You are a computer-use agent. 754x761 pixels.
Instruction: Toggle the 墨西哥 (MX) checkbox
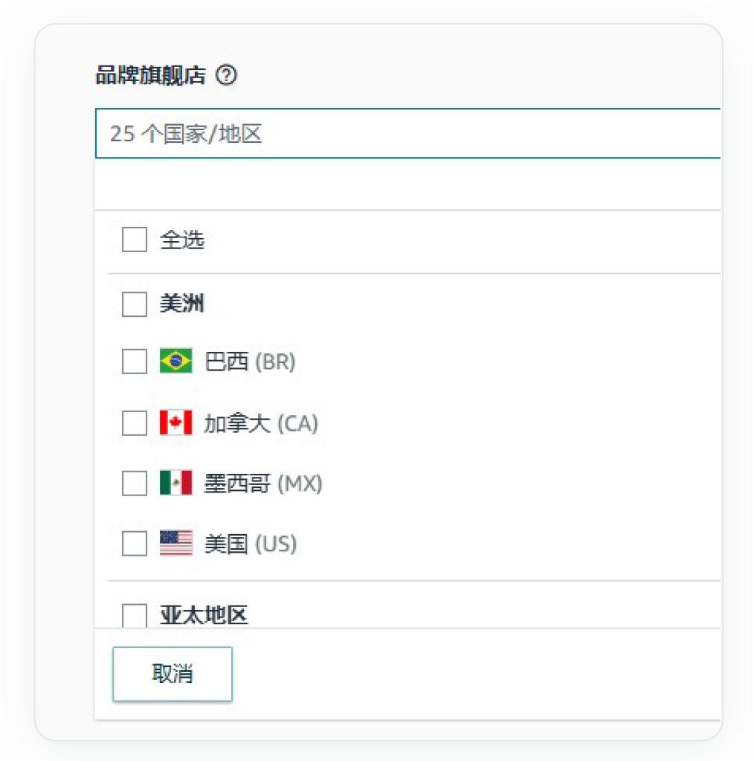(x=135, y=484)
